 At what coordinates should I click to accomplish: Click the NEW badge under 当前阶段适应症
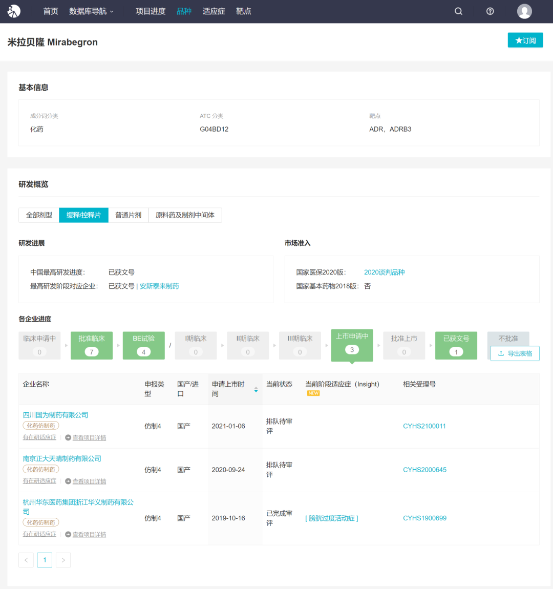coord(313,393)
